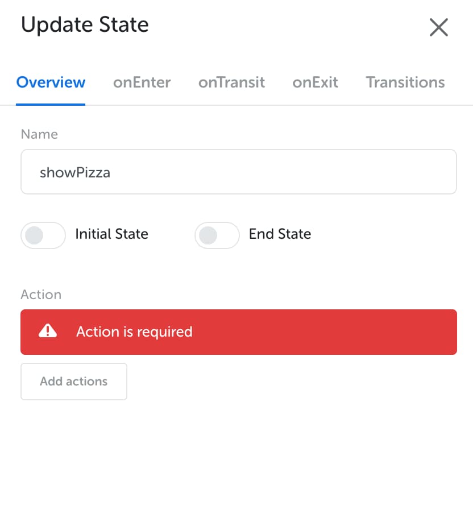Click the red Action is required banner

[239, 332]
